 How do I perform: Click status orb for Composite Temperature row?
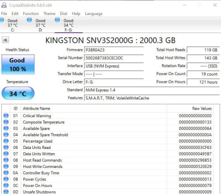pyautogui.click(x=6, y=122)
